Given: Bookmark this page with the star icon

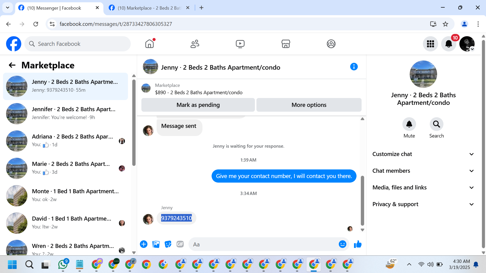Looking at the screenshot, I should (x=445, y=24).
